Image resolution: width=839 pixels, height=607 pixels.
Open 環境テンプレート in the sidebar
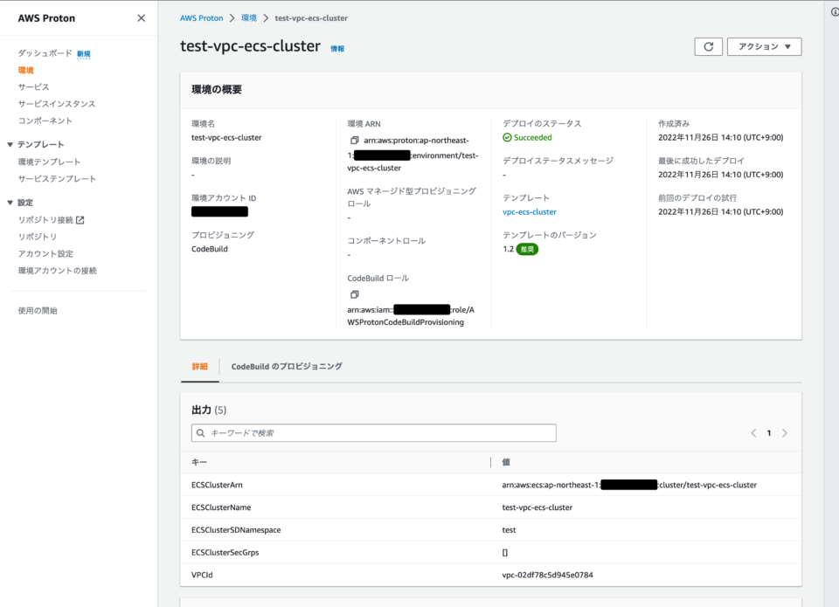[49, 162]
